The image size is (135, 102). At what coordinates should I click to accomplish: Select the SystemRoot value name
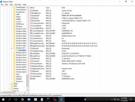[36, 76]
